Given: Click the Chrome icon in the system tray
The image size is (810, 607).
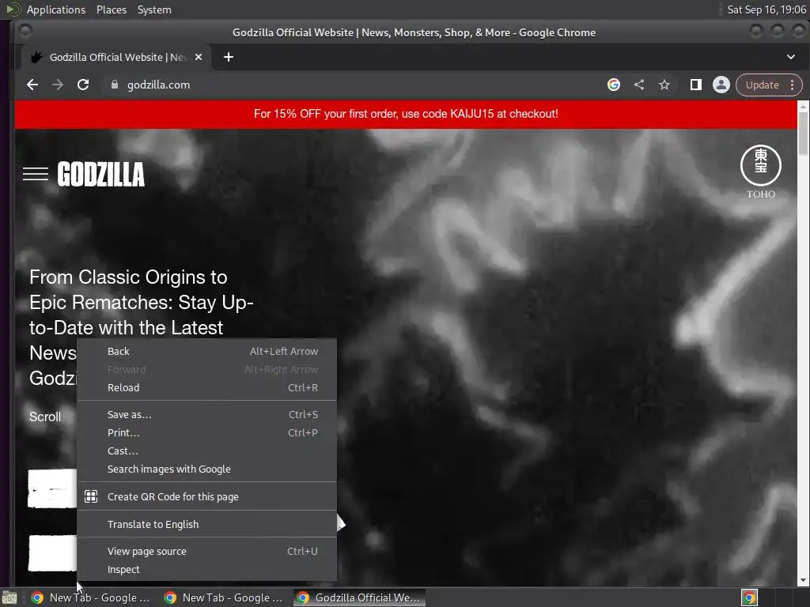Looking at the screenshot, I should pos(749,598).
